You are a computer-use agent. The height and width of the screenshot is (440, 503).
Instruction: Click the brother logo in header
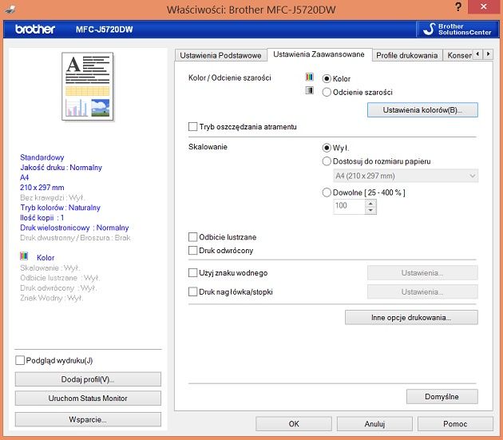(35, 30)
